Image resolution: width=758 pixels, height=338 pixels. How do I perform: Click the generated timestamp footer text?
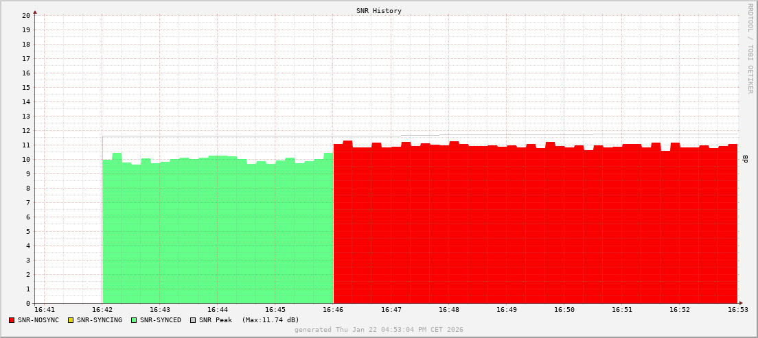[x=379, y=330]
